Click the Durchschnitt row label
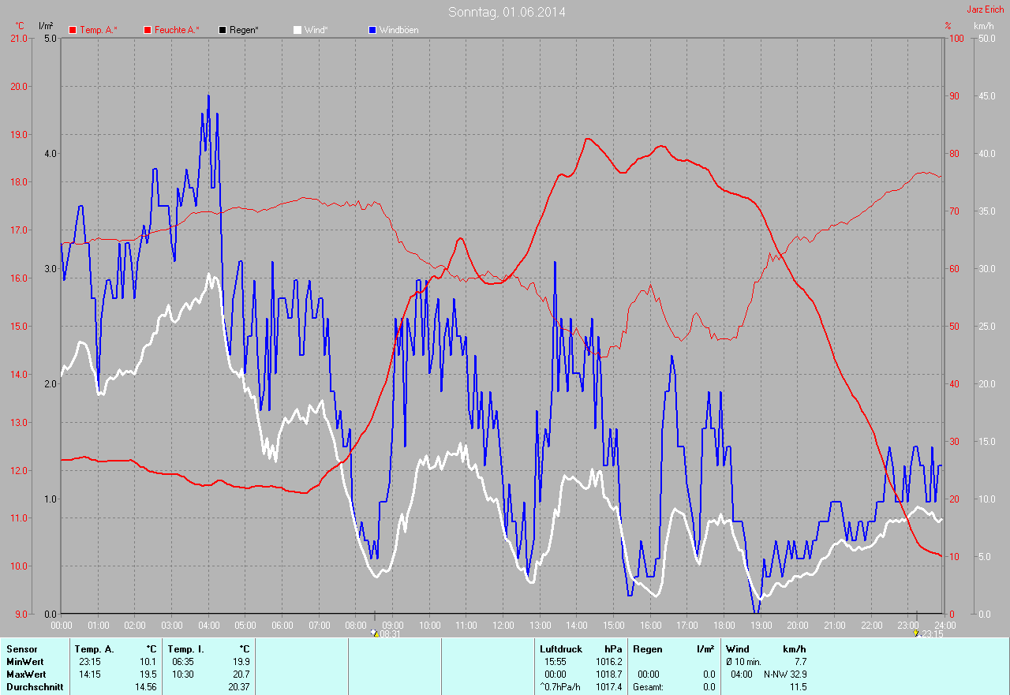1010x695 pixels. pyautogui.click(x=34, y=687)
